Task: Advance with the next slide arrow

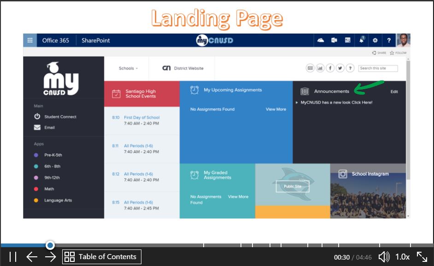Action: [x=50, y=257]
